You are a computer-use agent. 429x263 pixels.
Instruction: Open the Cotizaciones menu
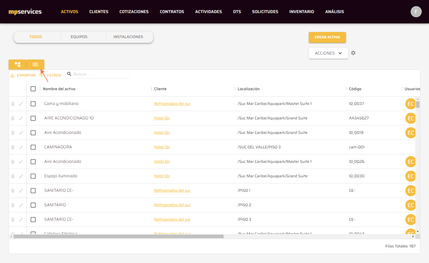click(x=134, y=12)
